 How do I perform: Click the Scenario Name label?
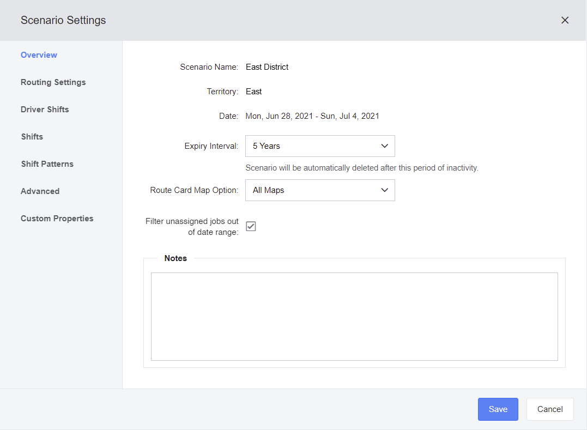(209, 67)
